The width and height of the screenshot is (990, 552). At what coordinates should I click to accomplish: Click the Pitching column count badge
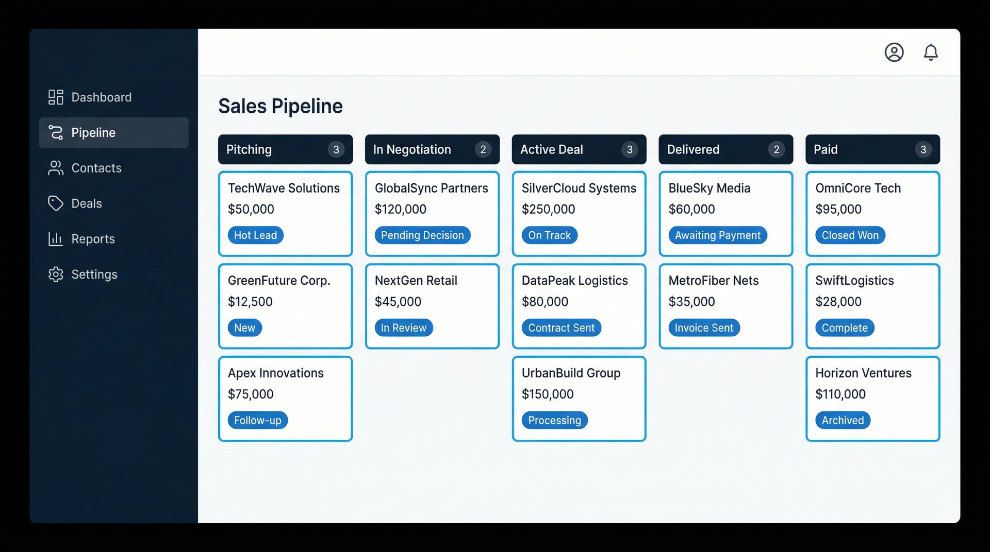tap(336, 149)
